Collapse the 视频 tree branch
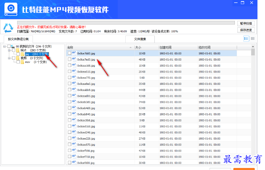Screen dimensions: 265x170 [9, 58]
